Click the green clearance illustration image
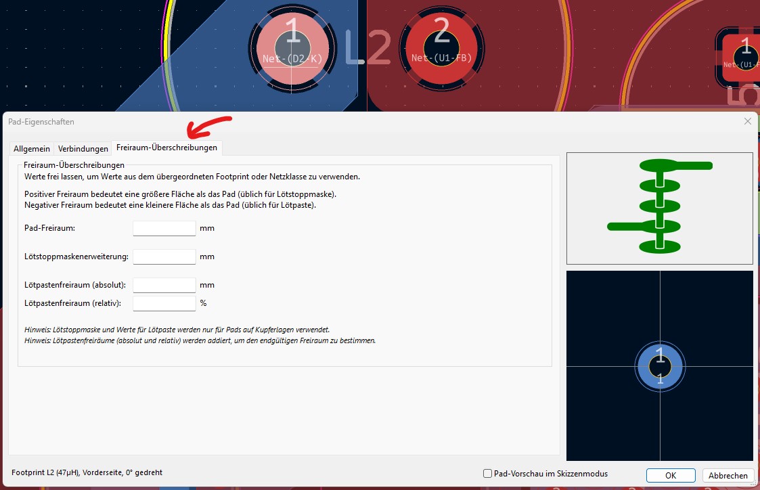 click(x=659, y=208)
